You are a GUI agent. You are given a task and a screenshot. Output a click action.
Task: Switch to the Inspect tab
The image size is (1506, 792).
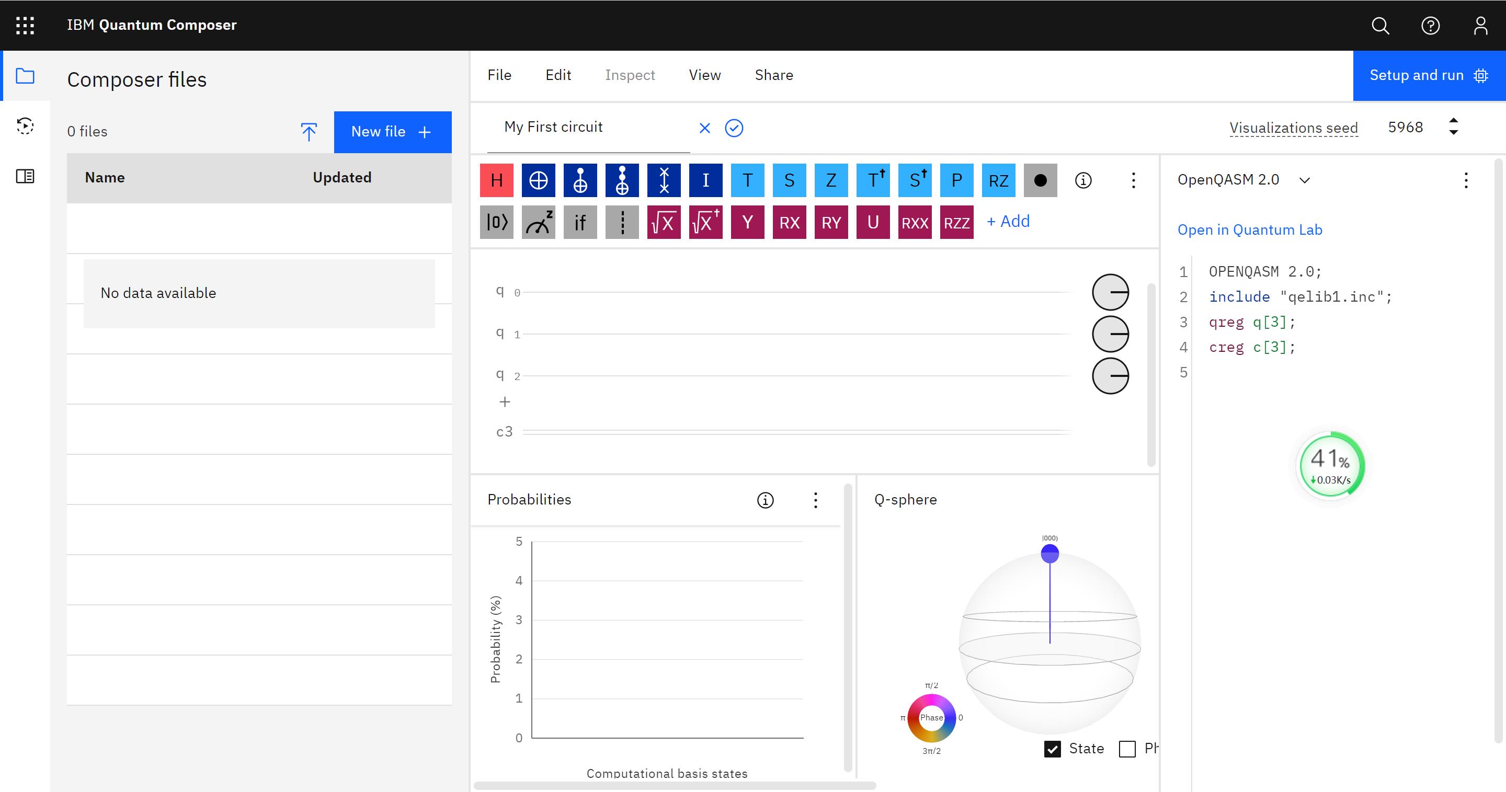[x=630, y=75]
